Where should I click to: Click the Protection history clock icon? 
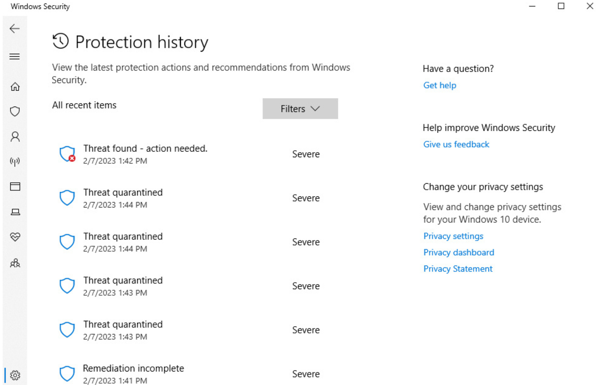(61, 42)
